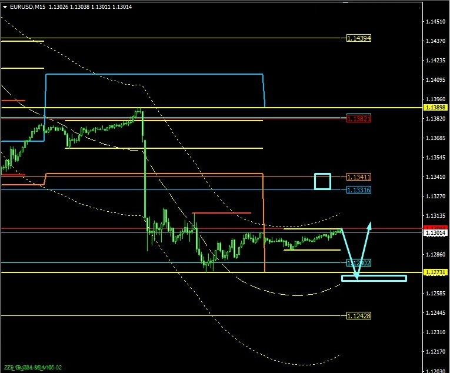Click the indicator label in bottom-left corner
The image size is (450, 373).
[x=33, y=368]
